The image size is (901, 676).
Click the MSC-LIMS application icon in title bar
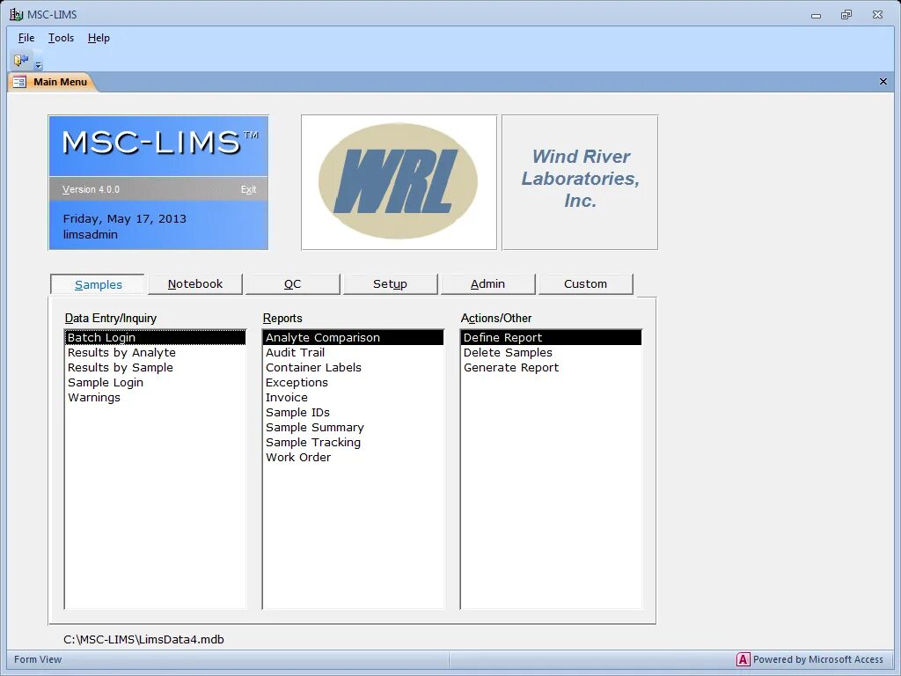coord(16,14)
